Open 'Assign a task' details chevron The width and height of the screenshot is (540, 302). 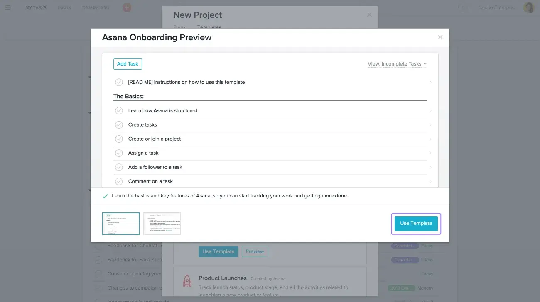coord(430,153)
